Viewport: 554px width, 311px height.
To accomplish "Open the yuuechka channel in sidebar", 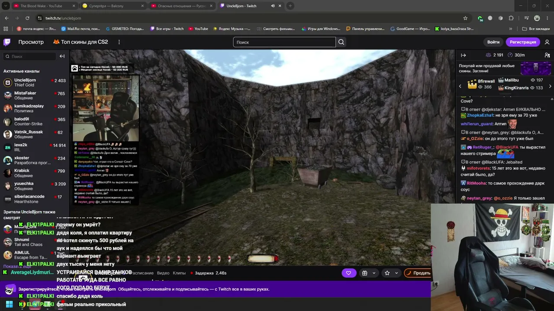I will tap(35, 186).
